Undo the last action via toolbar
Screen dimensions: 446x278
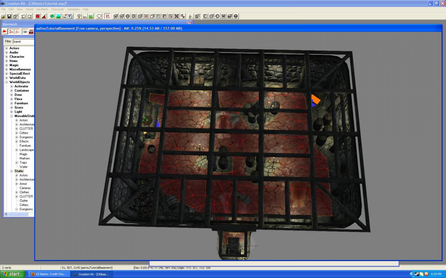[x=23, y=16]
